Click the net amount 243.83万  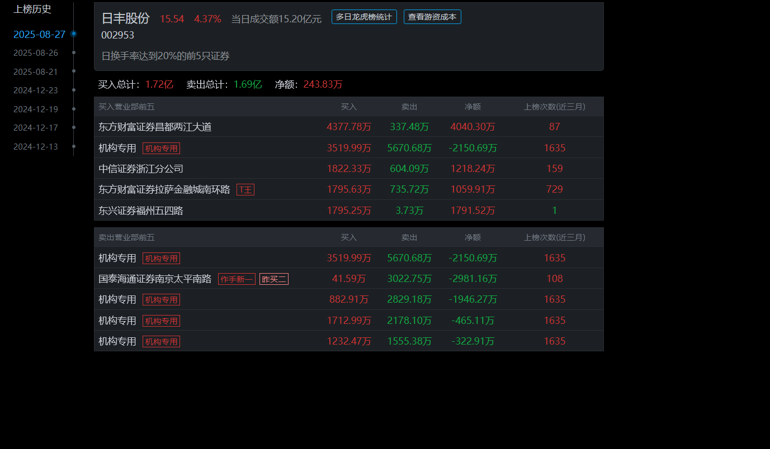[x=323, y=84]
